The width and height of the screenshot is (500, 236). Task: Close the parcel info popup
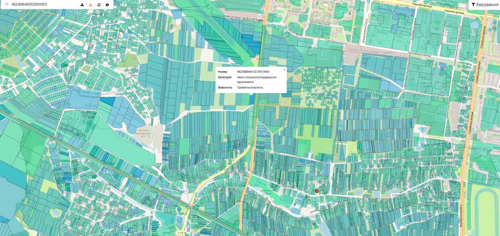click(x=284, y=69)
